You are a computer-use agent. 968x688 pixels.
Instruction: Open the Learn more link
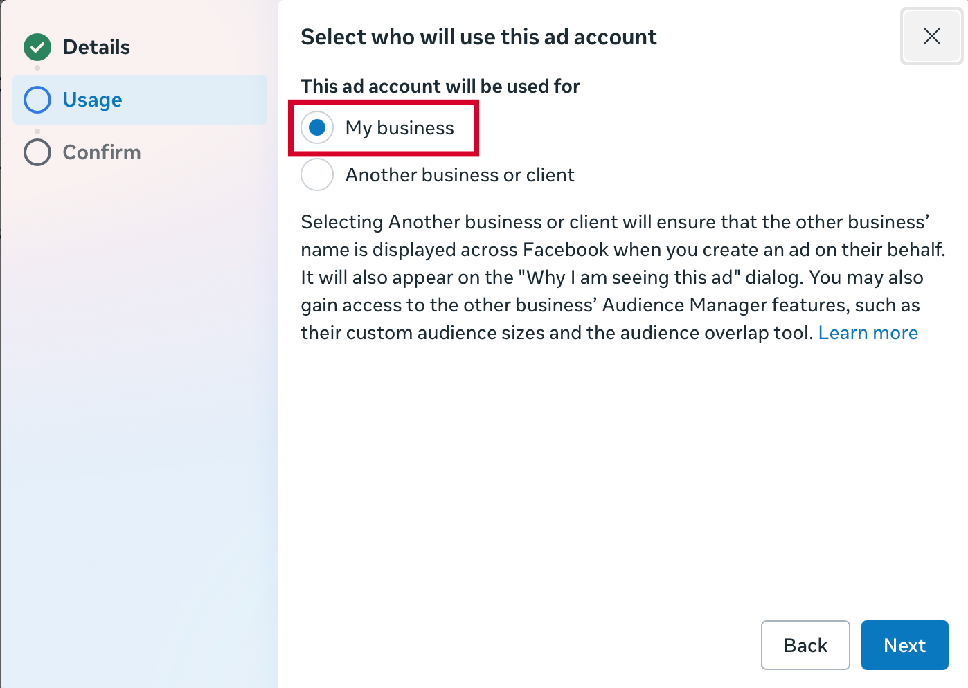click(868, 333)
